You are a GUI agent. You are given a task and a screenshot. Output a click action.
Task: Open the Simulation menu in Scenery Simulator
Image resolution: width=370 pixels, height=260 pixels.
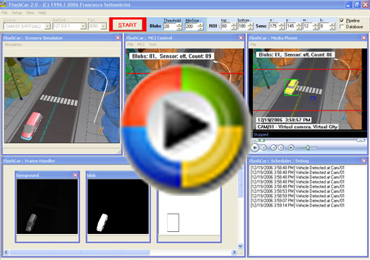13,45
